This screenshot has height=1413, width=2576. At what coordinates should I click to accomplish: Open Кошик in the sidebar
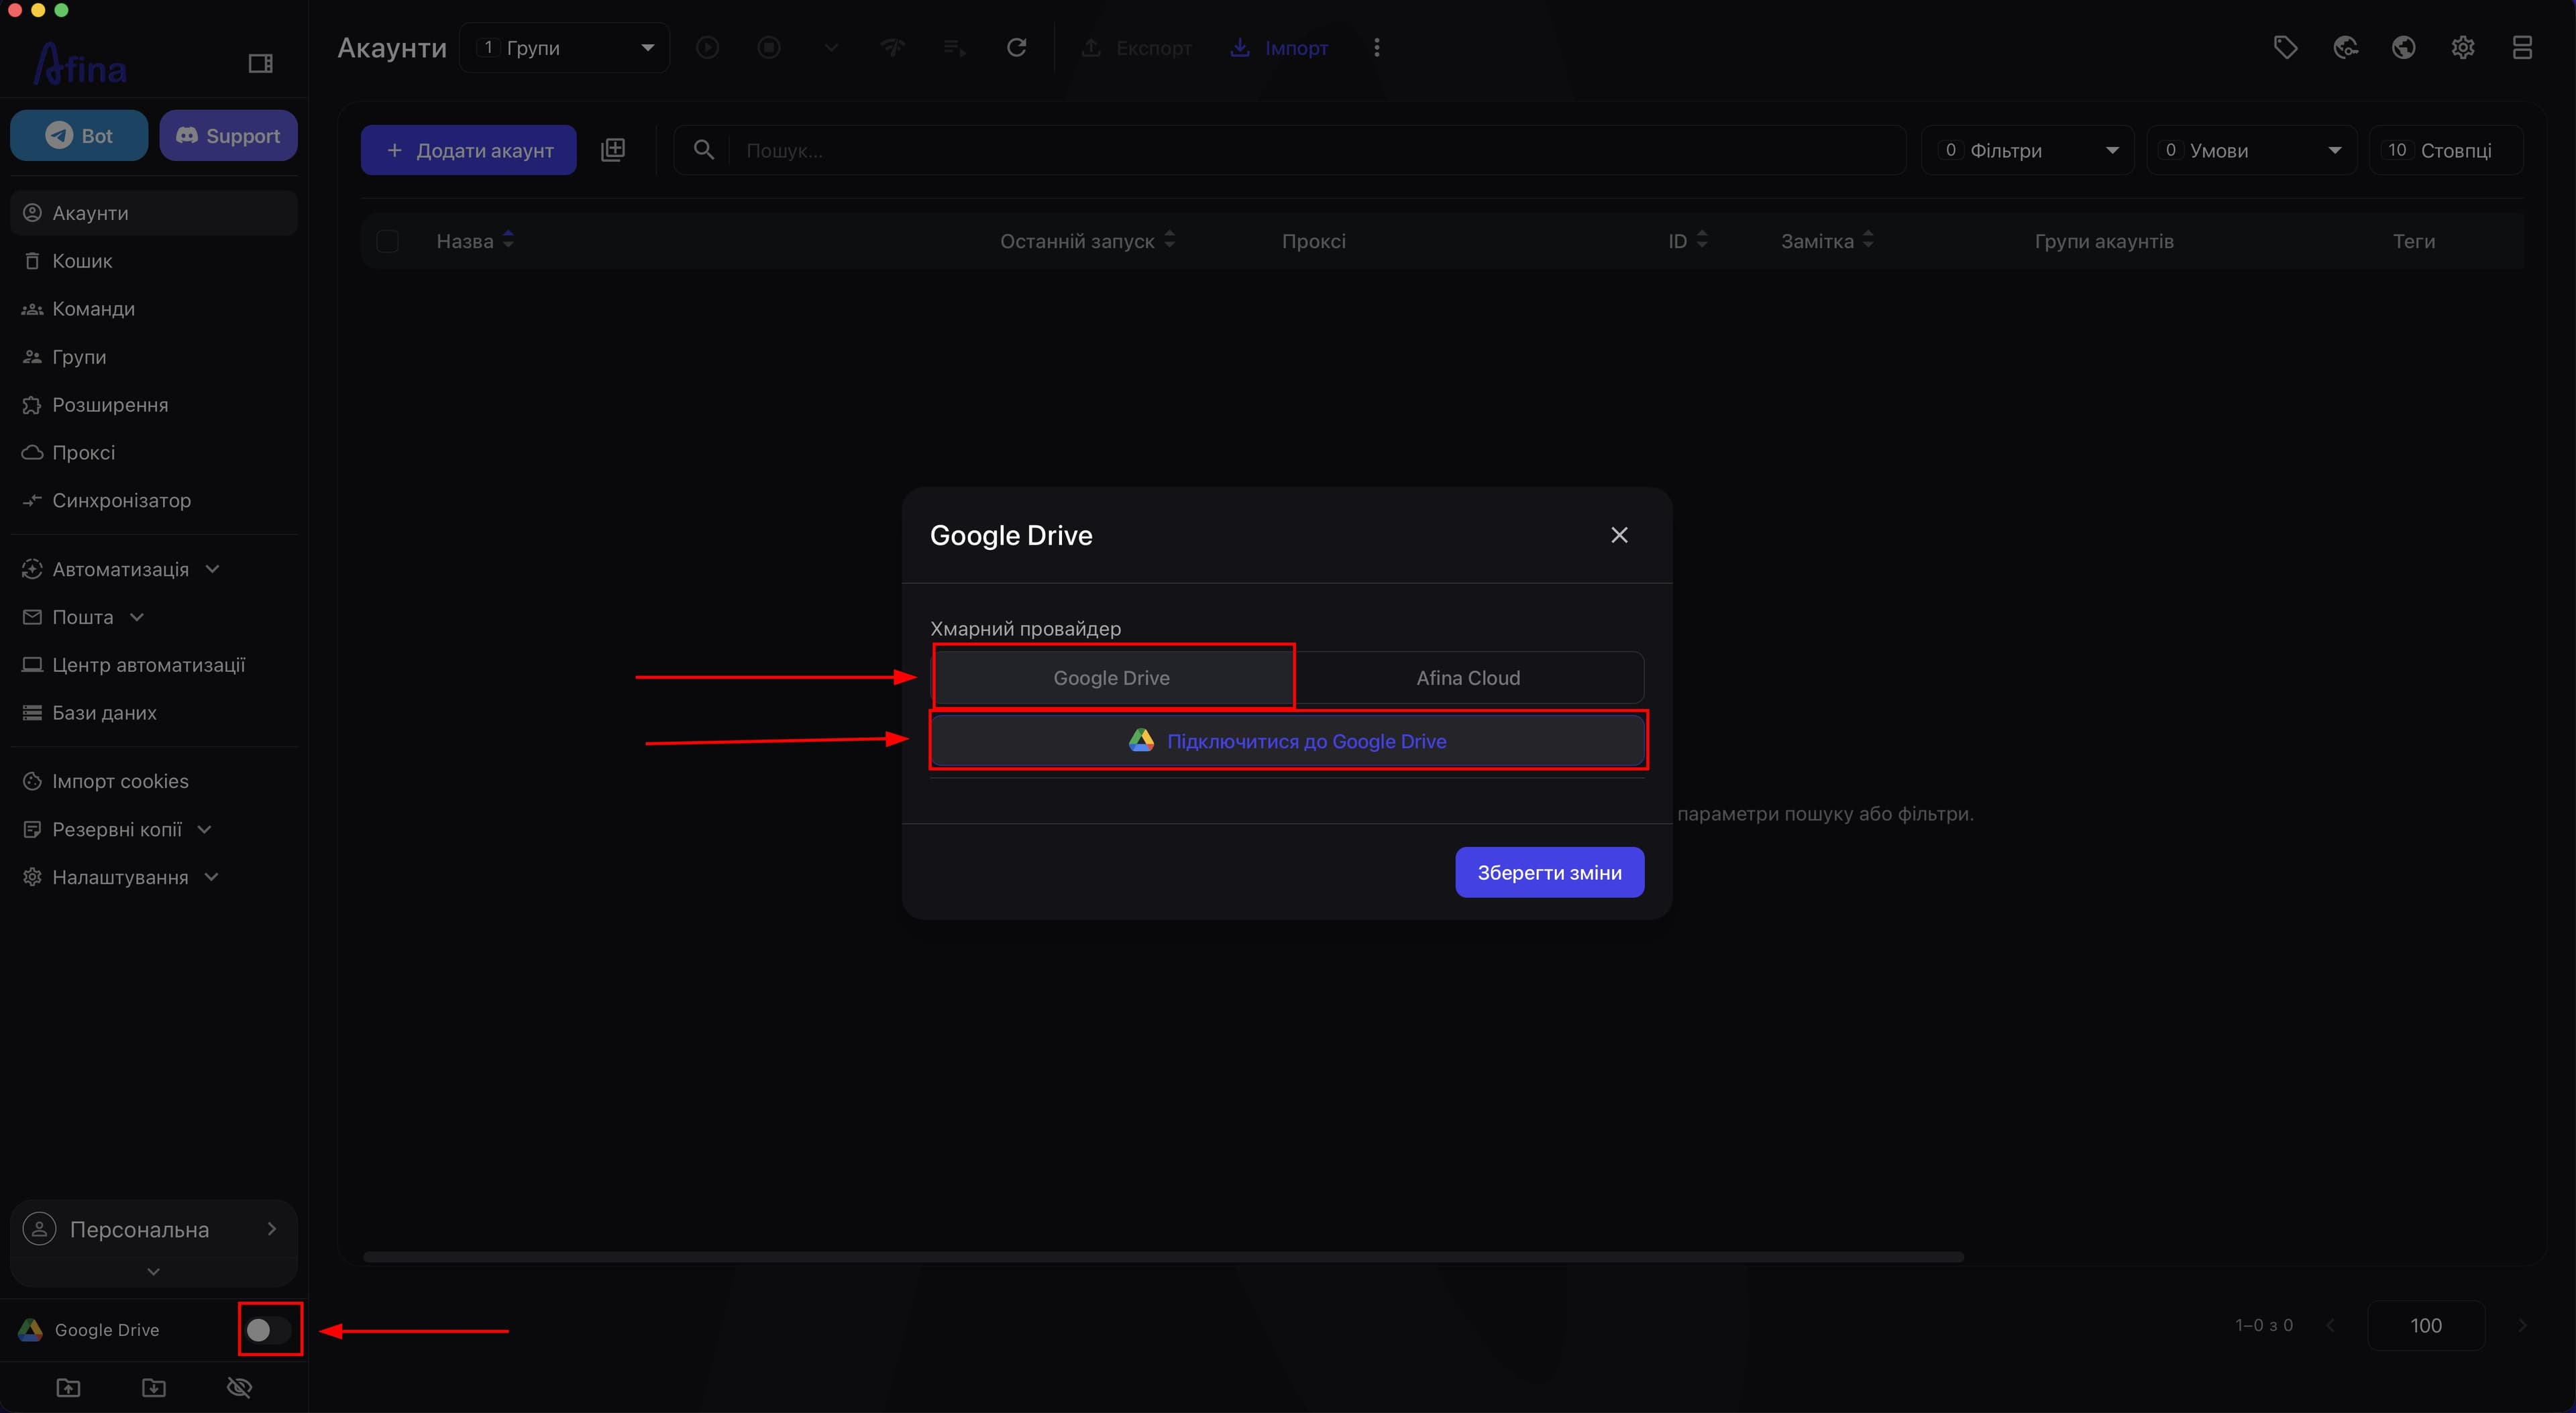pyautogui.click(x=154, y=261)
